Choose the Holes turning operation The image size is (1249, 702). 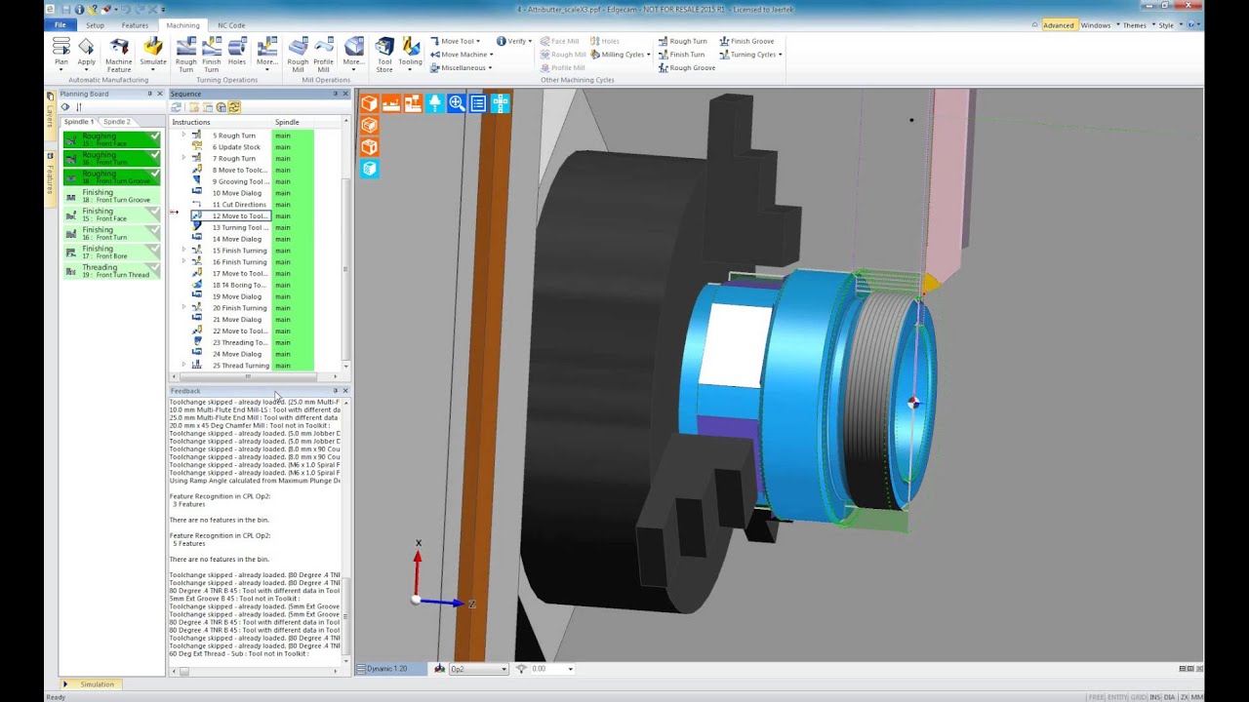point(237,52)
